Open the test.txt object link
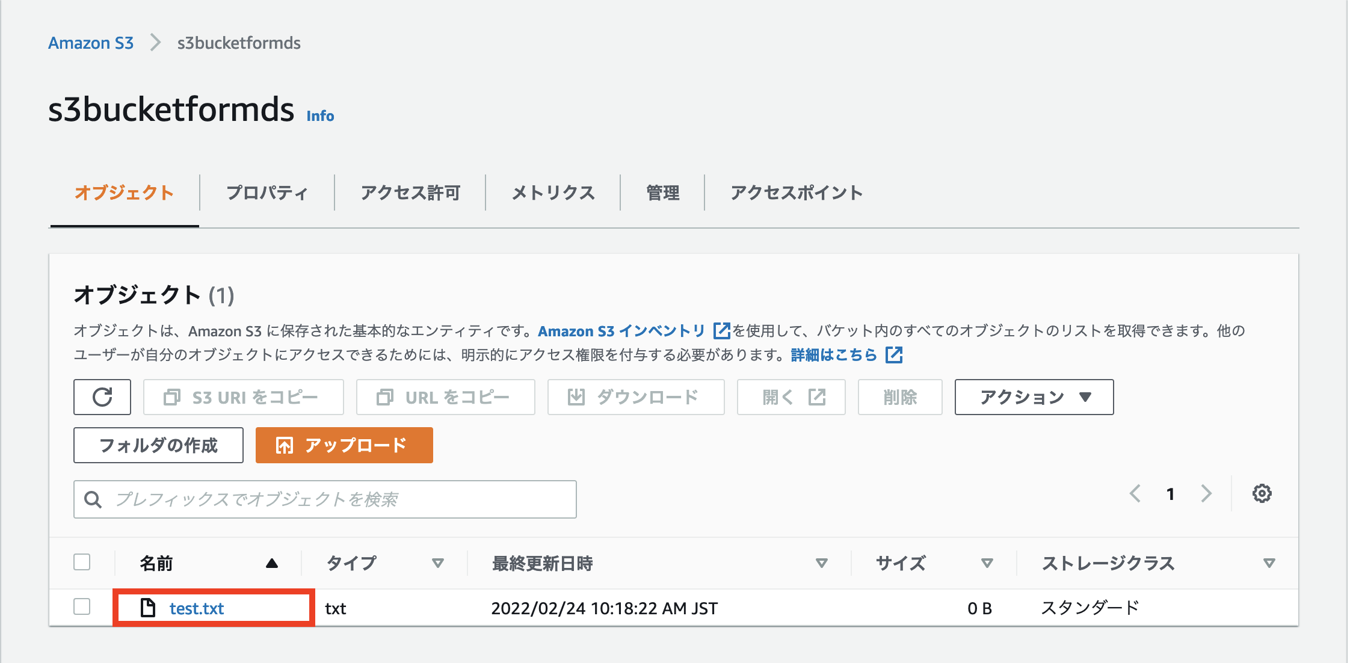The height and width of the screenshot is (663, 1350). [196, 608]
